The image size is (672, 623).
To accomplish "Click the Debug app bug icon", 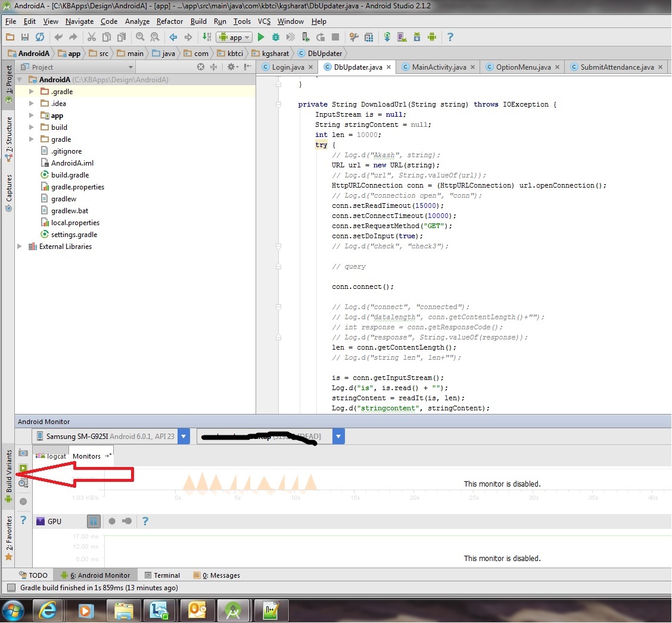I will (276, 38).
